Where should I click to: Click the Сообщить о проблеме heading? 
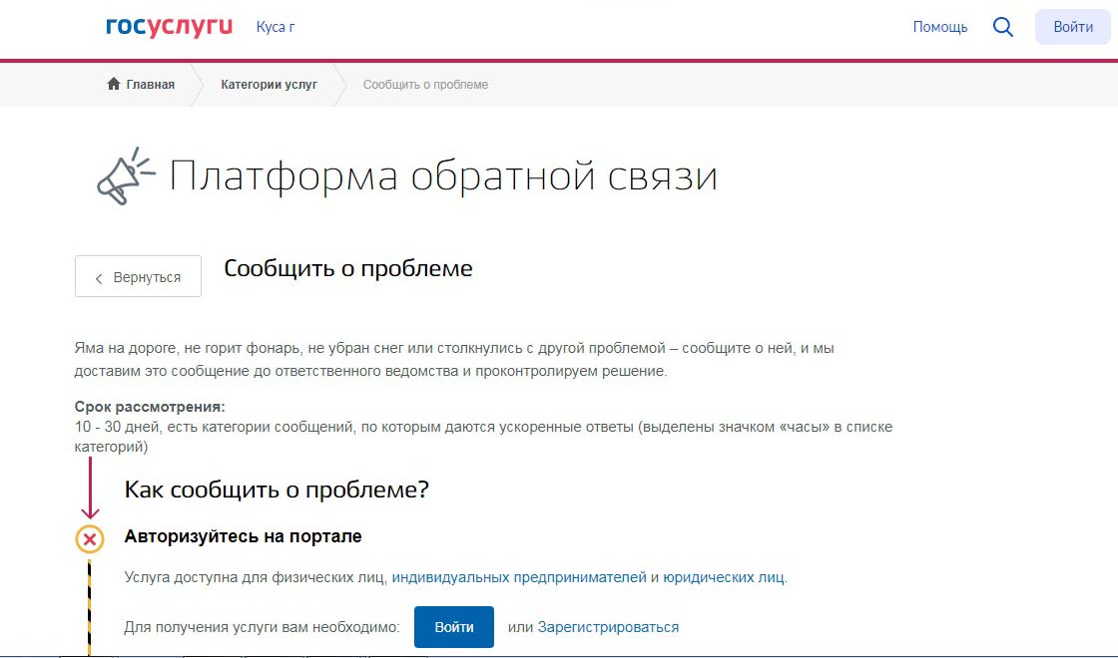coord(348,268)
